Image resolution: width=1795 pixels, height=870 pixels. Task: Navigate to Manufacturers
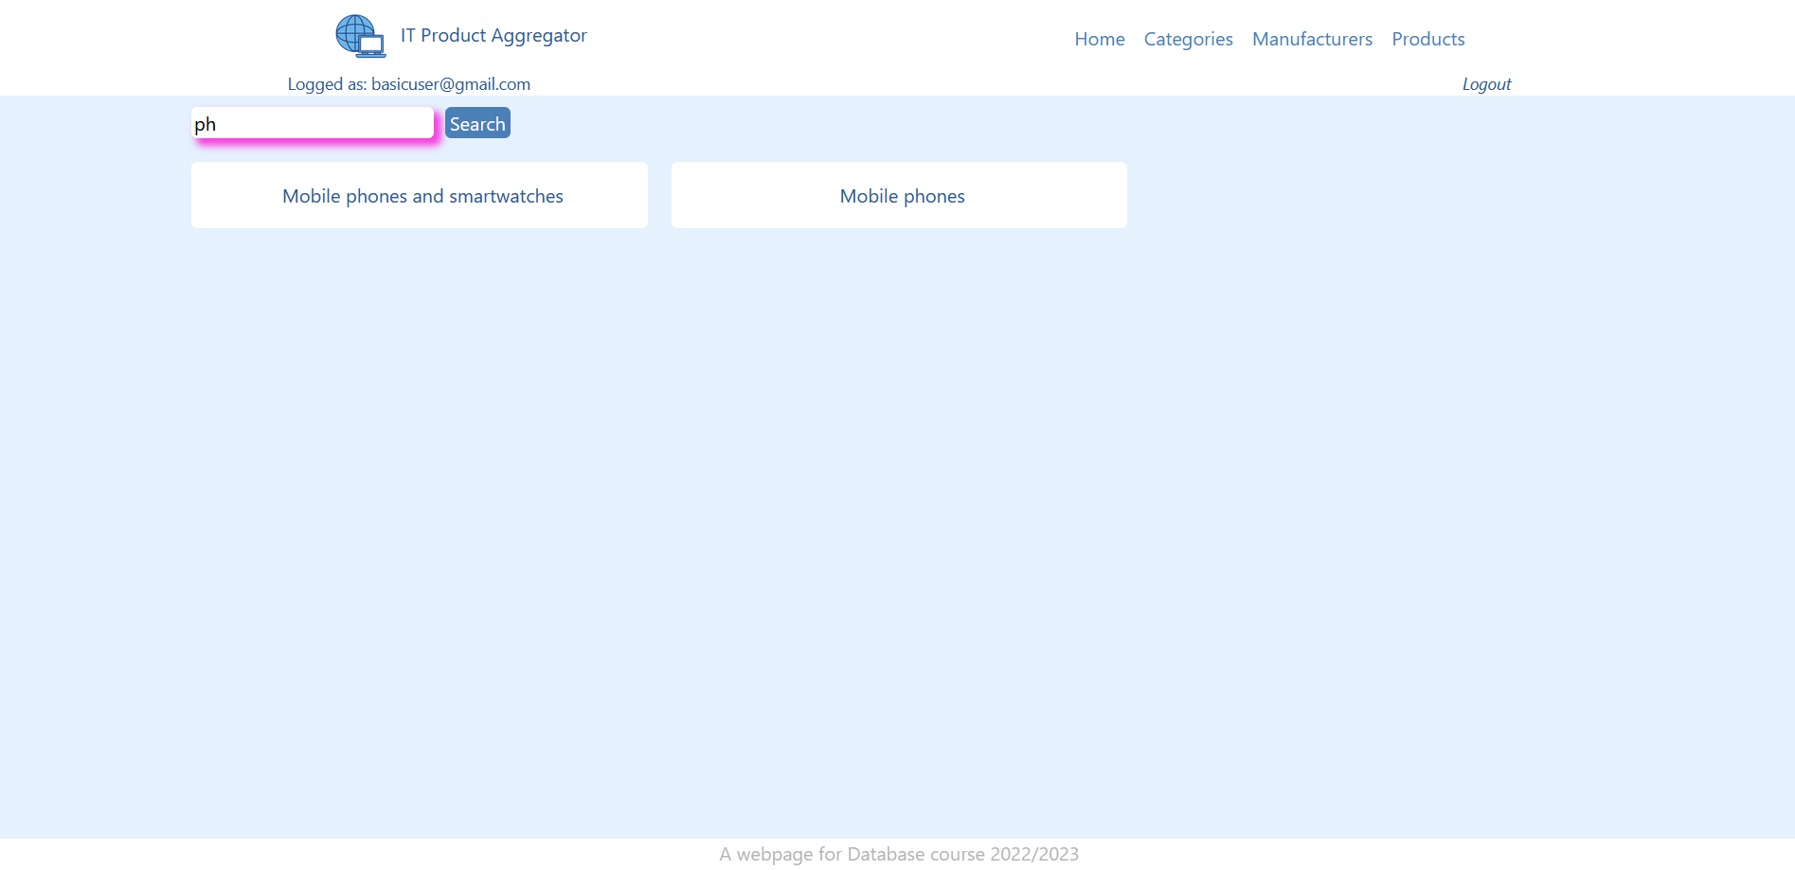point(1312,39)
